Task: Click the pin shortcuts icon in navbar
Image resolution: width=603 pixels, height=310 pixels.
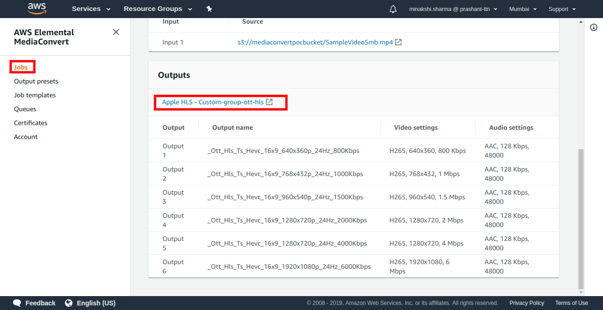Action: pos(209,9)
